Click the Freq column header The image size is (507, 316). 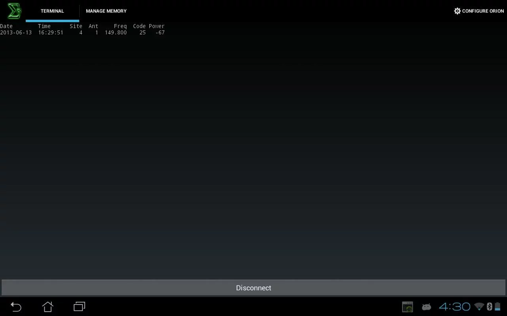[x=120, y=26]
